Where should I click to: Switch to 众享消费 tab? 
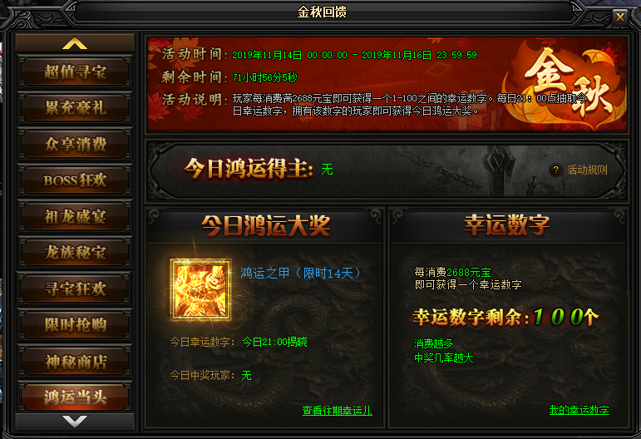pyautogui.click(x=75, y=145)
